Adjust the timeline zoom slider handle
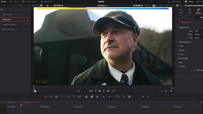 pos(143,97)
